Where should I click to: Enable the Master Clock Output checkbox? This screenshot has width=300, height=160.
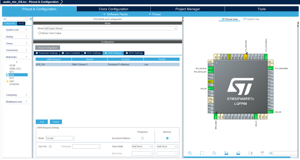point(40,33)
